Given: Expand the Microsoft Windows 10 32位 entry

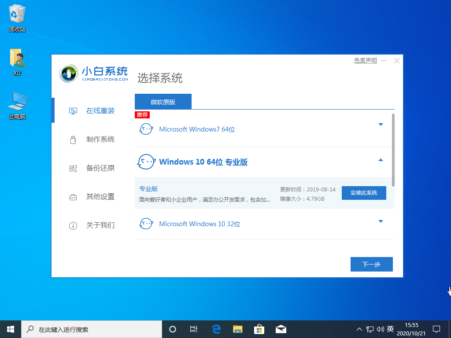Looking at the screenshot, I should [x=381, y=221].
